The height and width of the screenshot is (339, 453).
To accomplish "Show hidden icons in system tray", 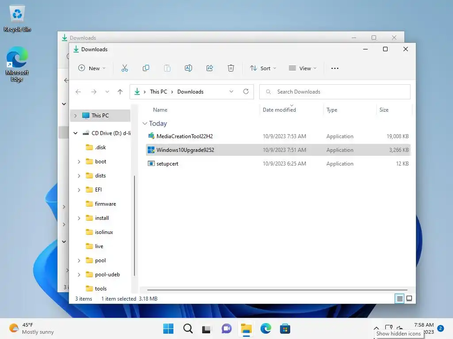I will tap(376, 328).
